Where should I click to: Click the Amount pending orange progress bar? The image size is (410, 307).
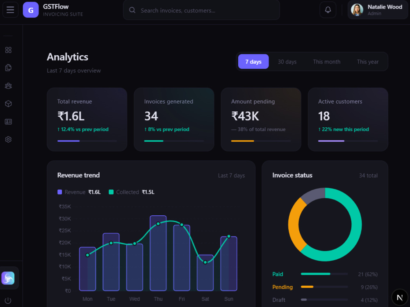click(x=242, y=141)
